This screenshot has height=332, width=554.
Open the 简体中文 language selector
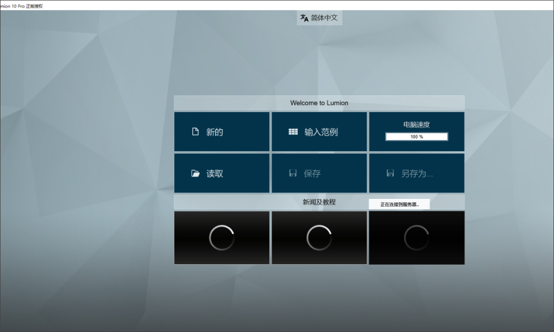tap(319, 18)
